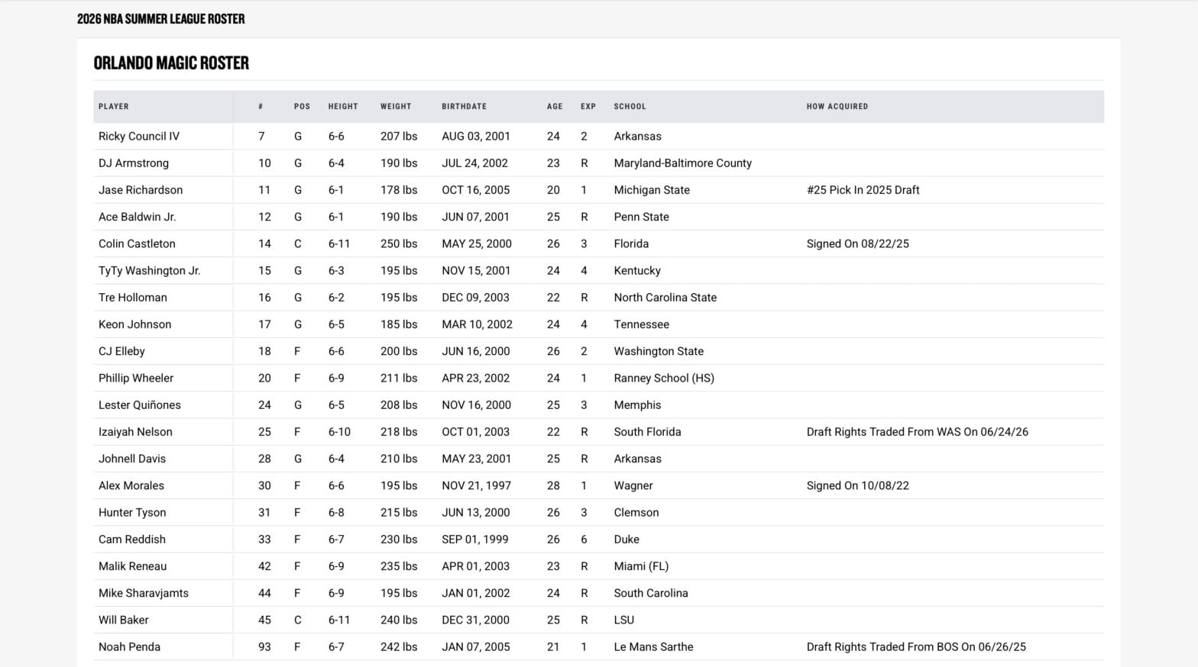
Task: Click 'NOV 21, 1997' birthdate cell
Action: (x=477, y=485)
